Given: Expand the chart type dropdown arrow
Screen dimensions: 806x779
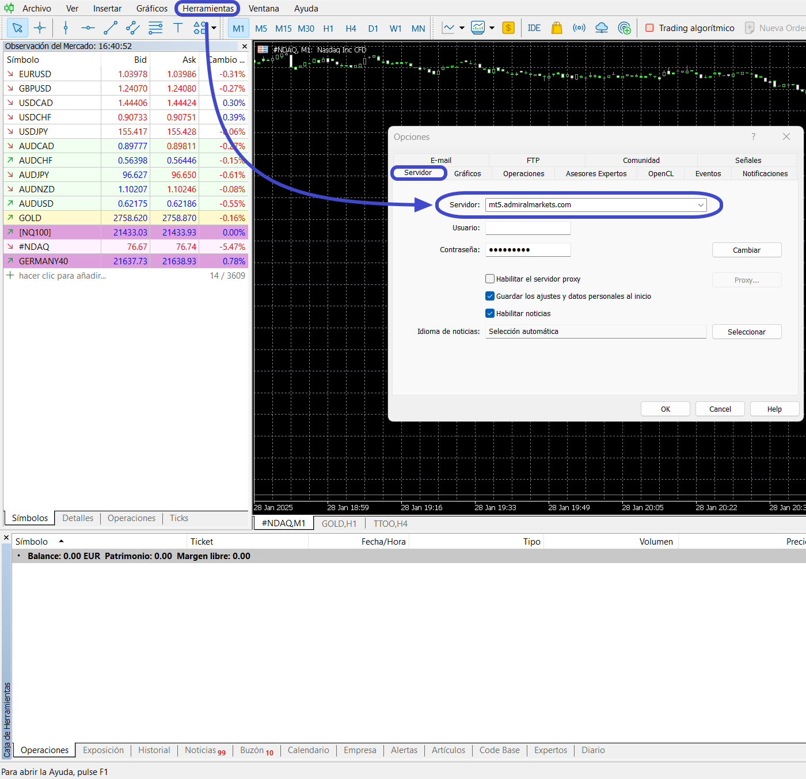Looking at the screenshot, I should (462, 28).
